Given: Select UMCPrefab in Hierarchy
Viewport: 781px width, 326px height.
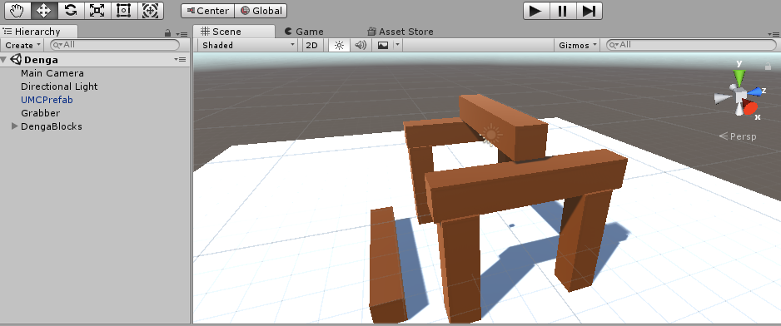Looking at the screenshot, I should [47, 100].
